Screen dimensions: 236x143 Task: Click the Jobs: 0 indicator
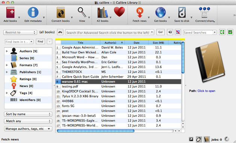click(x=217, y=140)
